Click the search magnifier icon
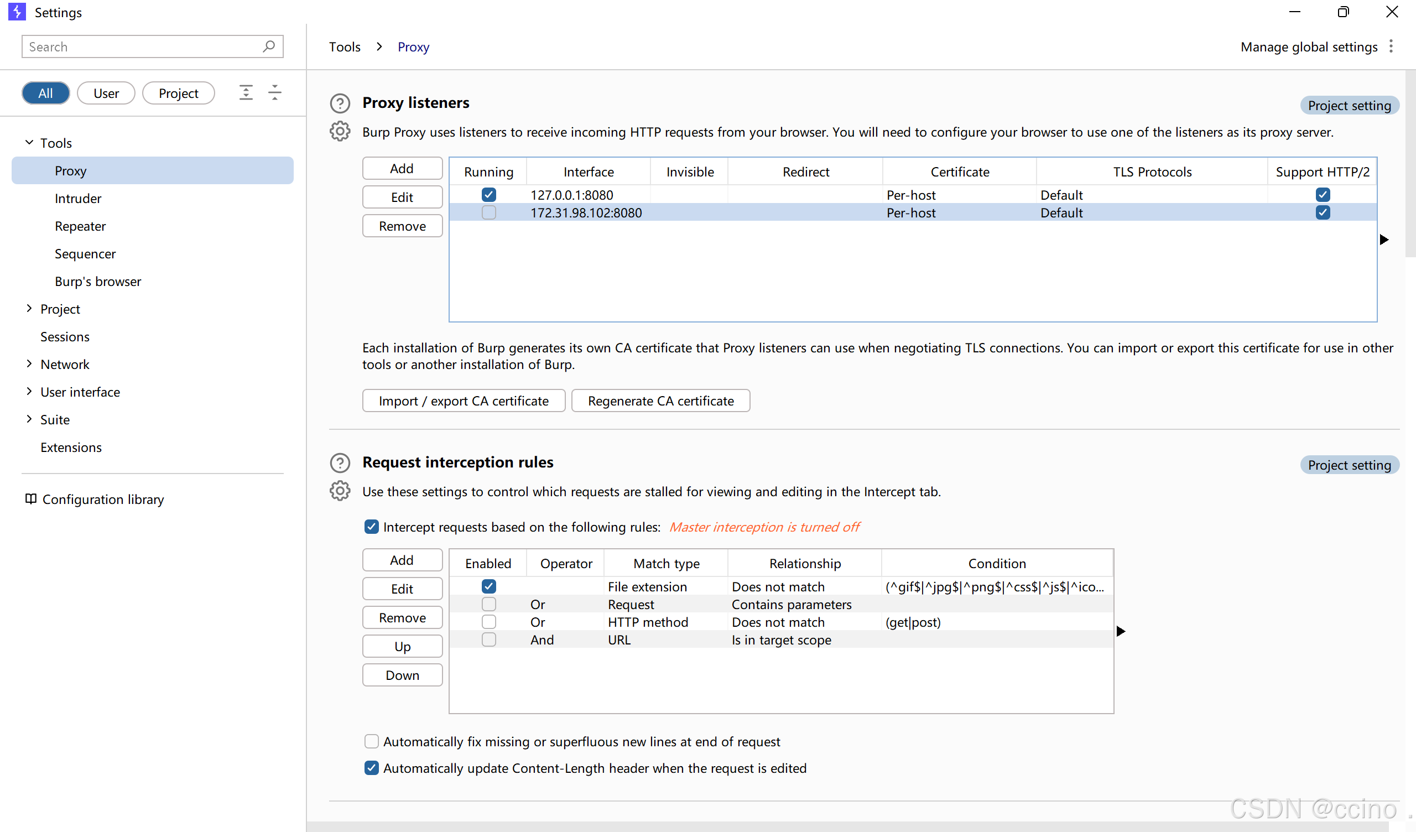Image resolution: width=1416 pixels, height=832 pixels. point(269,46)
